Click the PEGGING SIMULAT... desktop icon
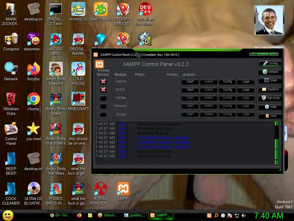294x221 pixels. 123,14
